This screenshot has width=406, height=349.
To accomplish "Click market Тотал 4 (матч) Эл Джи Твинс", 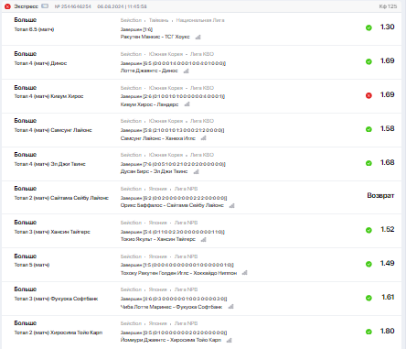I will point(49,164).
